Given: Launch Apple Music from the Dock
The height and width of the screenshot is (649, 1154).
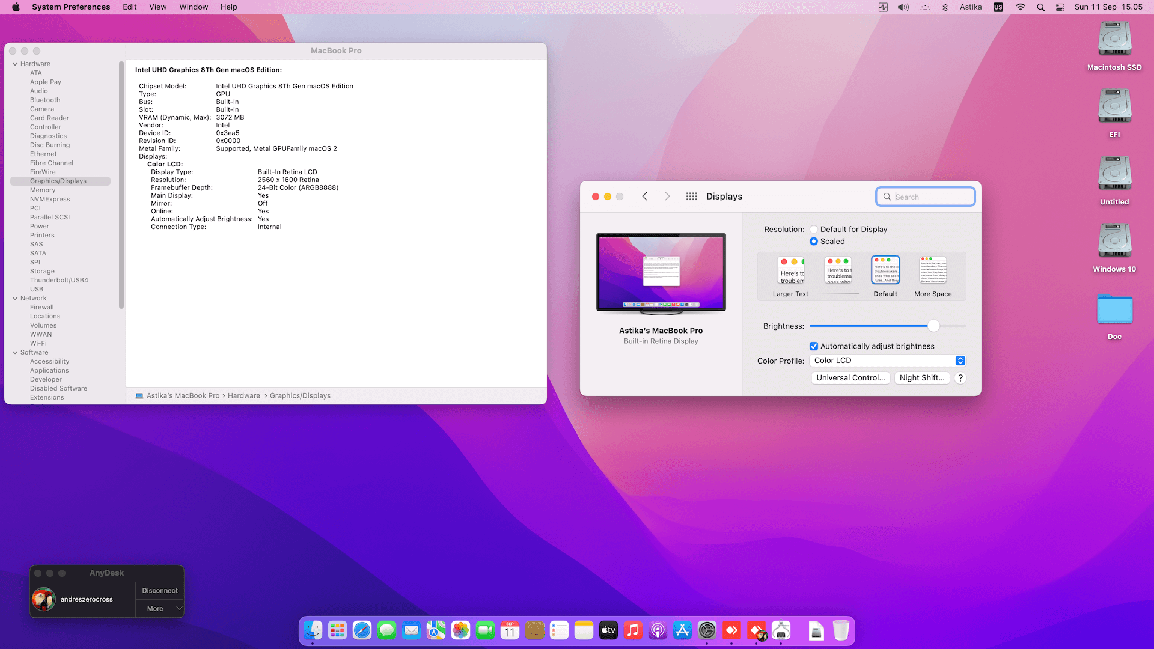Looking at the screenshot, I should click(x=633, y=630).
